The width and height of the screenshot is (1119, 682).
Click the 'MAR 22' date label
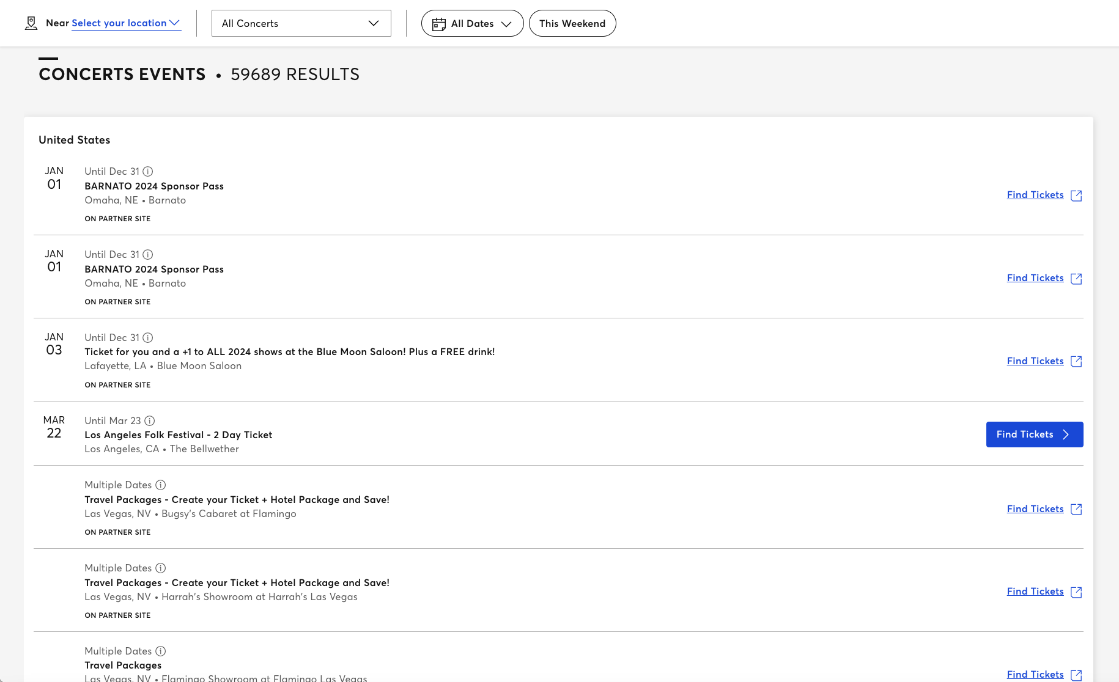[54, 427]
